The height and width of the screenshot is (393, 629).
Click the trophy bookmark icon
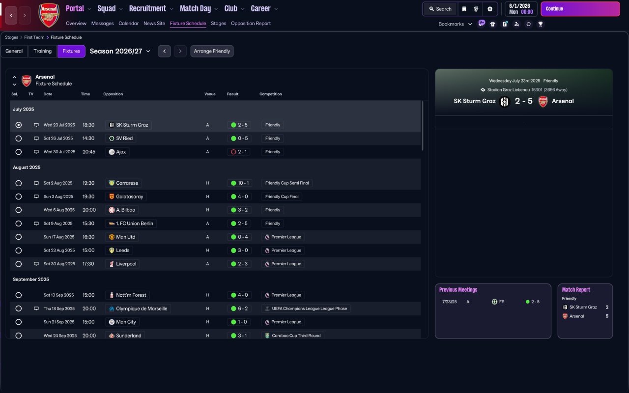541,24
